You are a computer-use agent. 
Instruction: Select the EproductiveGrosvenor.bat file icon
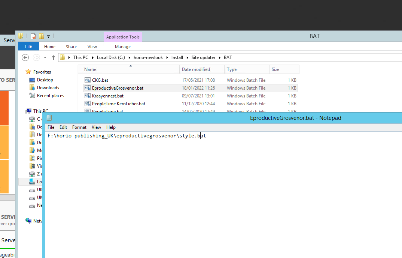pyautogui.click(x=88, y=88)
